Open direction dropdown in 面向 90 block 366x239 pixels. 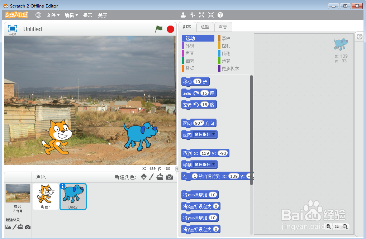202,123
